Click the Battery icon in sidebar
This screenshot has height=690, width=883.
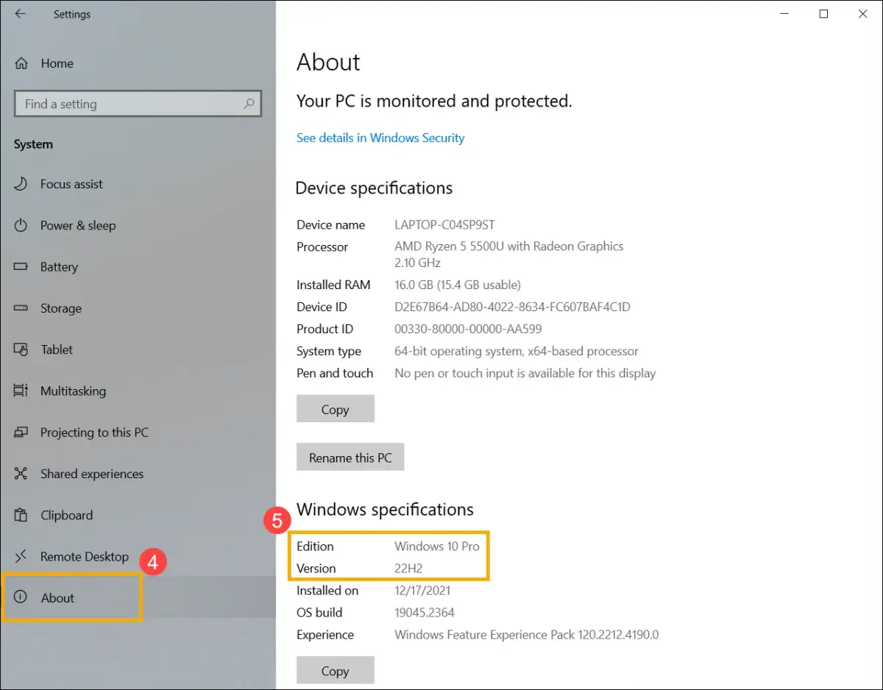pyautogui.click(x=21, y=267)
